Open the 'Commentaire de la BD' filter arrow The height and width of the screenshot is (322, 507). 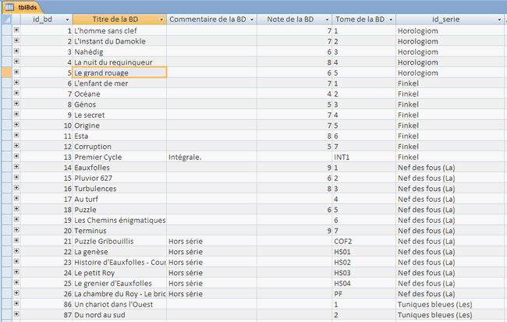pos(251,19)
